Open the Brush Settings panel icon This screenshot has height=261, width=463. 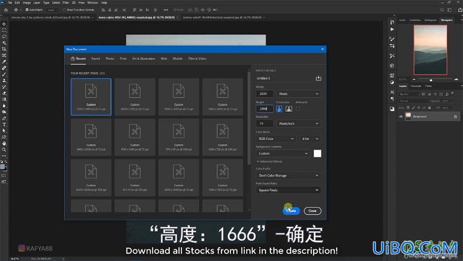tap(392, 39)
